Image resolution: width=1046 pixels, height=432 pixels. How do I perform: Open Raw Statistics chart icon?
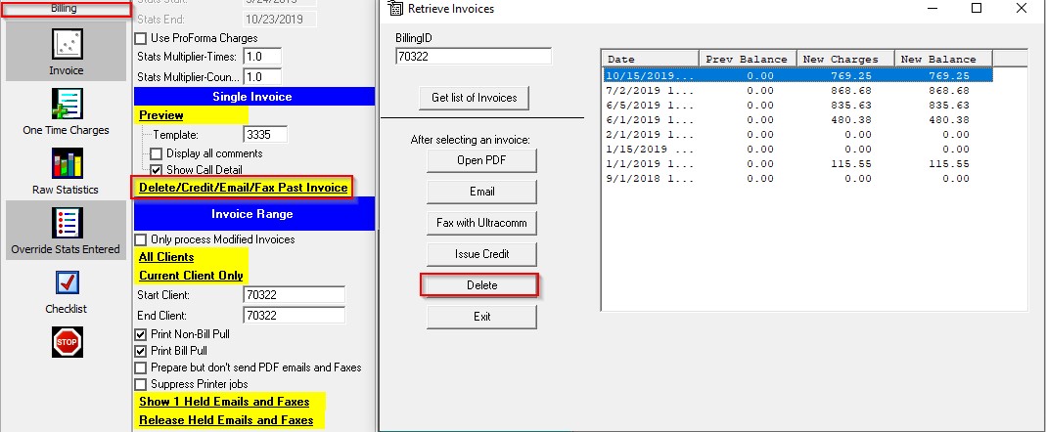click(67, 163)
